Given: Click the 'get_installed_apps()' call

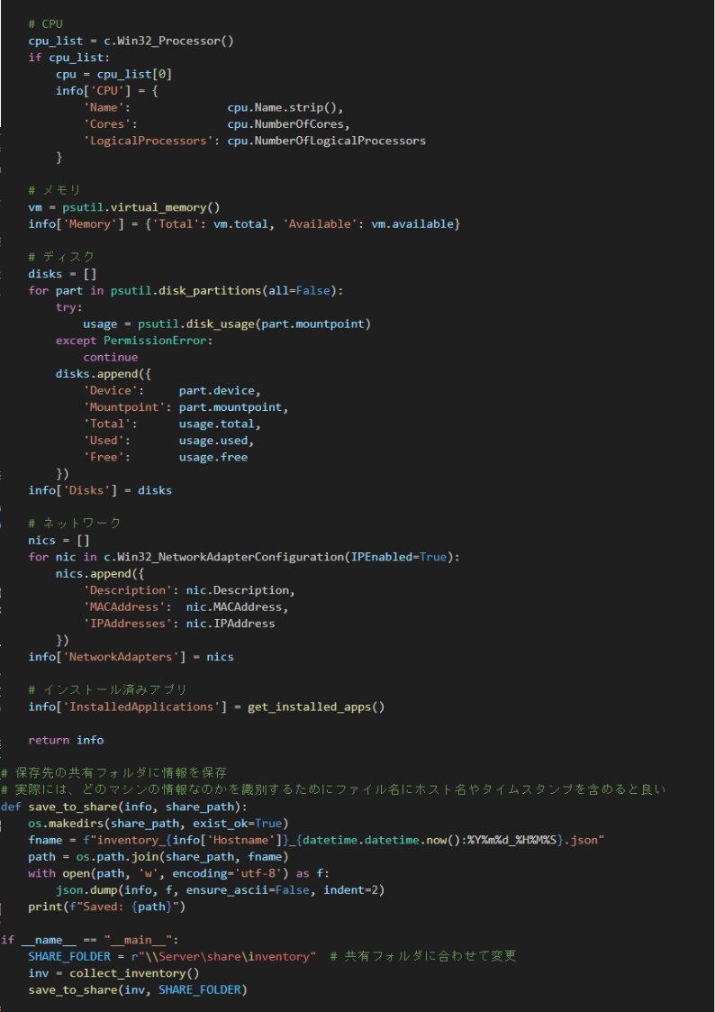Looking at the screenshot, I should [x=316, y=707].
